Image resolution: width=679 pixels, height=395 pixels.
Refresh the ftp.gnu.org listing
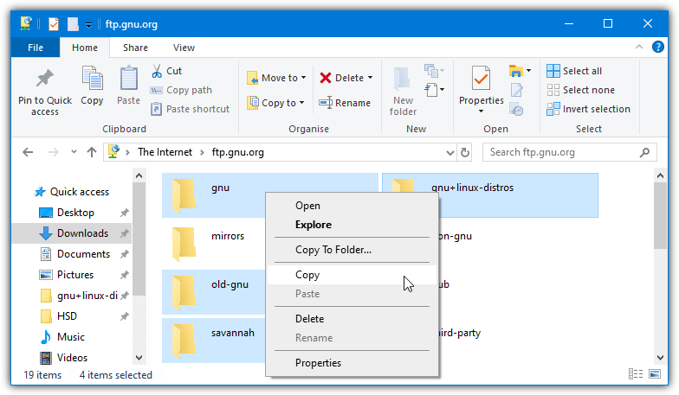tap(464, 152)
